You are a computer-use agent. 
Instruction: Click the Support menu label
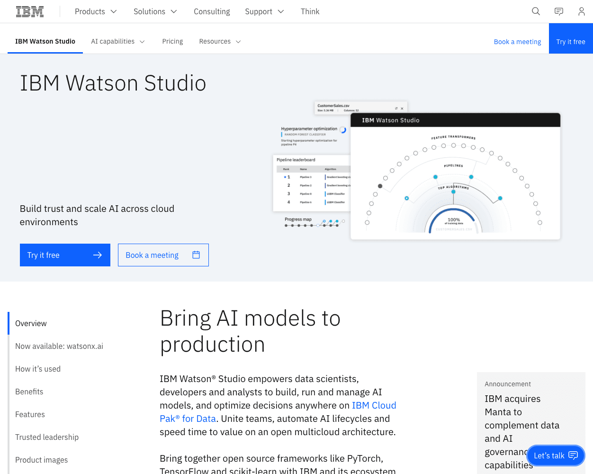[259, 11]
